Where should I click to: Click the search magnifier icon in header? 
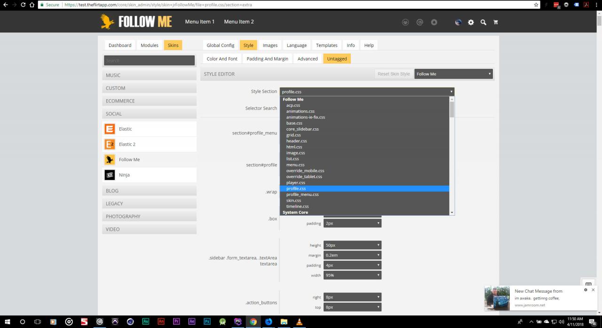483,22
